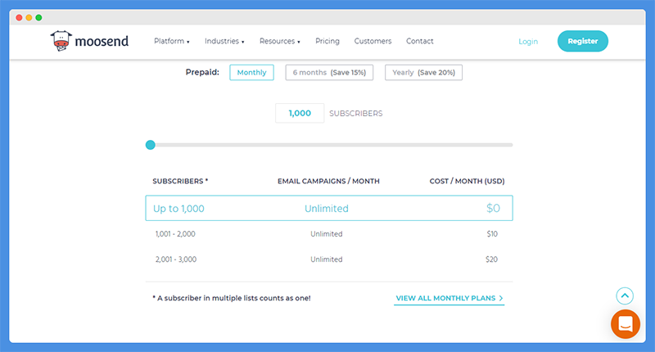Click the subscriber slider track
Screen dimensions: 655x352
(x=329, y=145)
